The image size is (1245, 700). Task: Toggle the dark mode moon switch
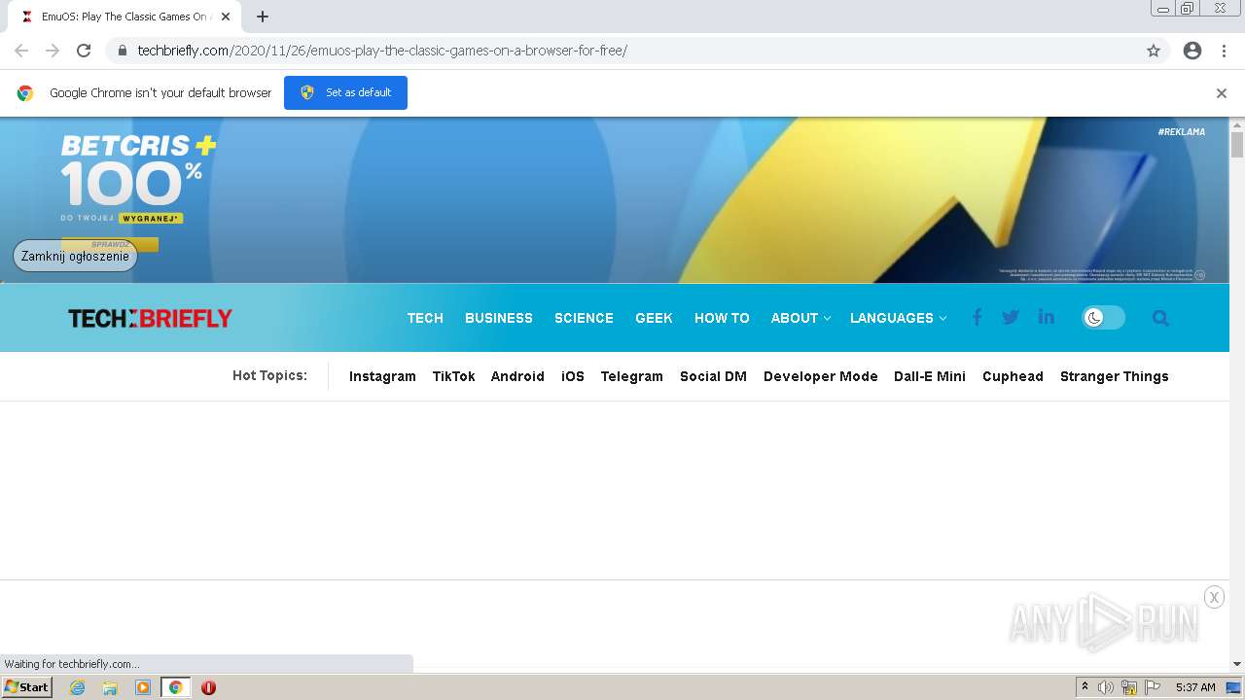[1103, 318]
